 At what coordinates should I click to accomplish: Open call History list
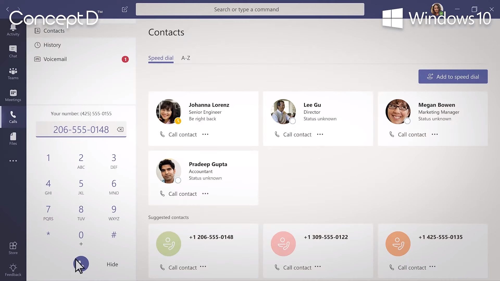pos(52,45)
